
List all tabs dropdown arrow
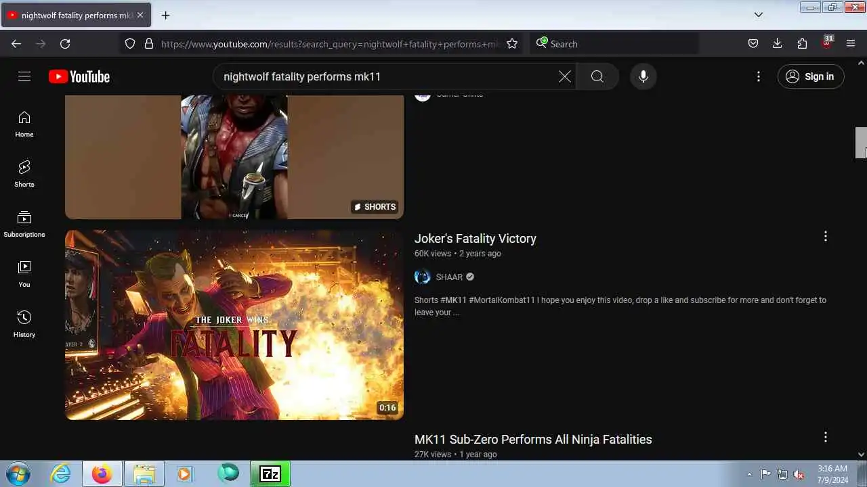759,15
